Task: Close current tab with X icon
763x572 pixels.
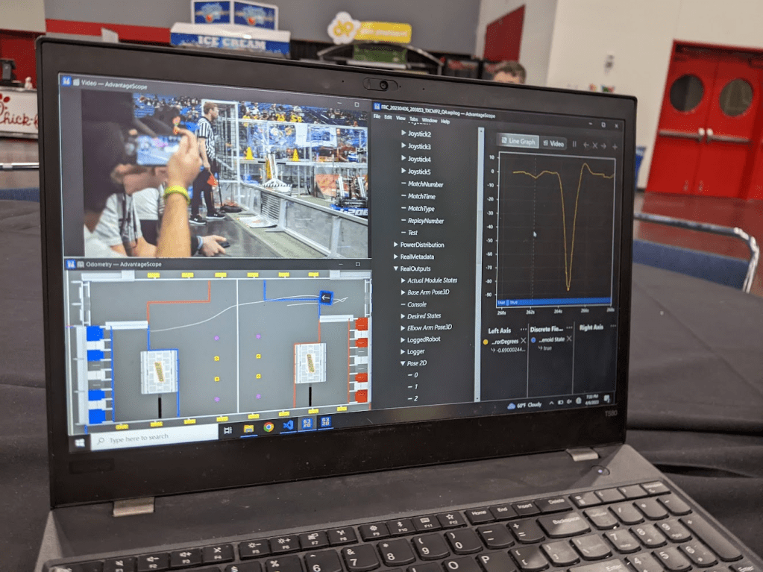Action: pos(595,145)
